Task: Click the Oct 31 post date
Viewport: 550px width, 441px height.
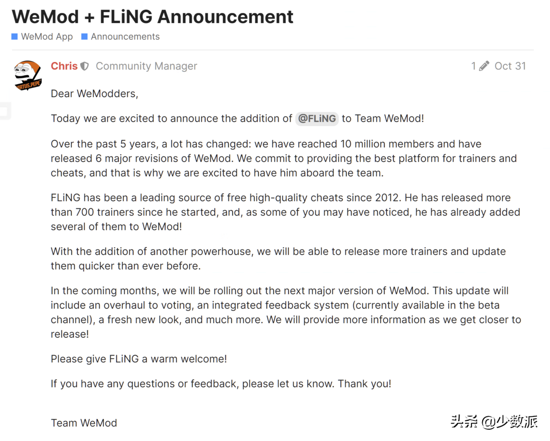Action: pos(510,66)
